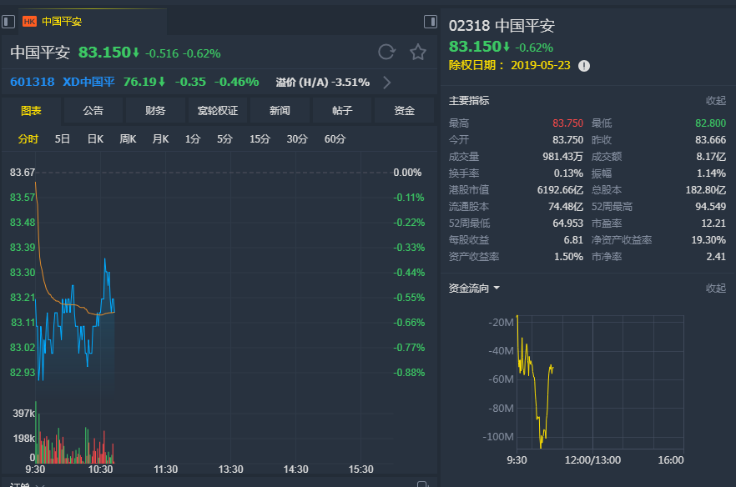
Task: Toggle the right panel layout icon
Action: click(430, 22)
